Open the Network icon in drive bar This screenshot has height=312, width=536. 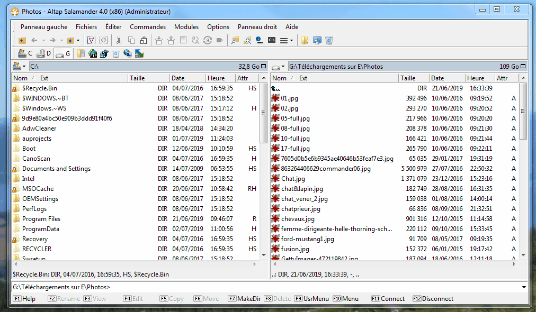[x=128, y=53]
